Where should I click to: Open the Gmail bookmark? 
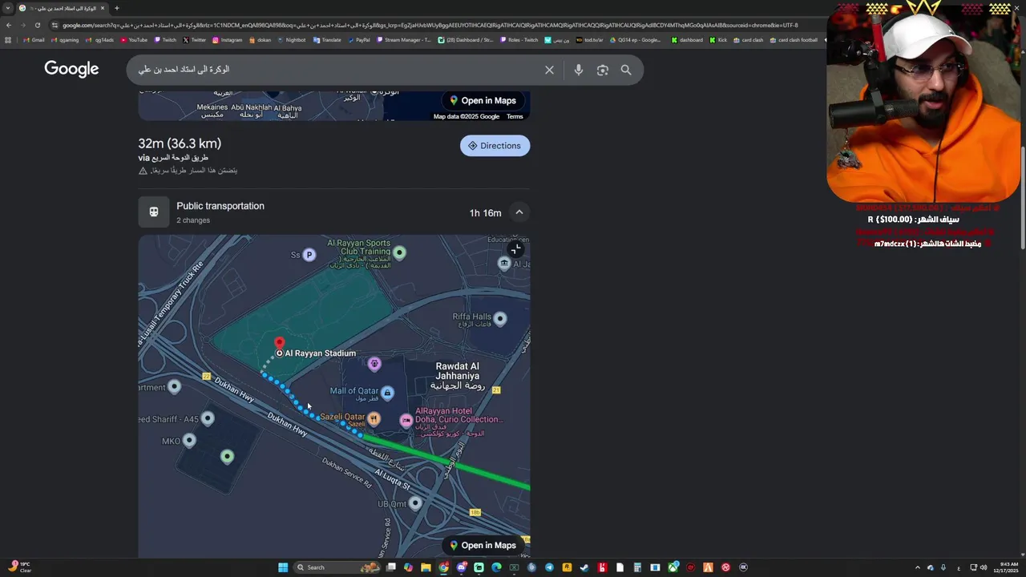pos(34,40)
